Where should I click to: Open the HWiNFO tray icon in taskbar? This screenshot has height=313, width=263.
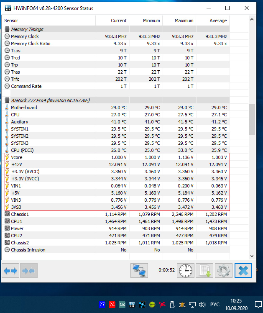click(x=132, y=305)
